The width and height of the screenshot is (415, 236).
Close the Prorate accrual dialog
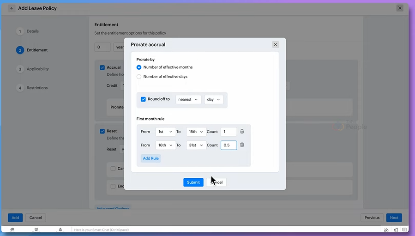coord(276,45)
